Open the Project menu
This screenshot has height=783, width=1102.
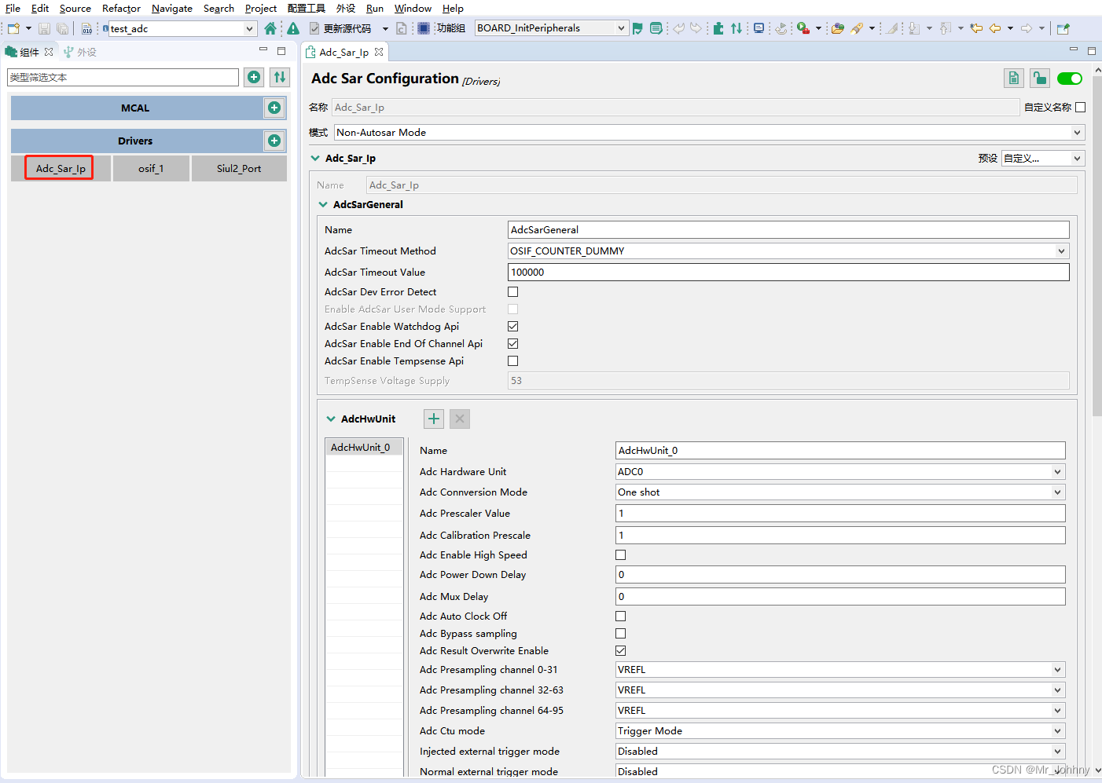tap(261, 8)
